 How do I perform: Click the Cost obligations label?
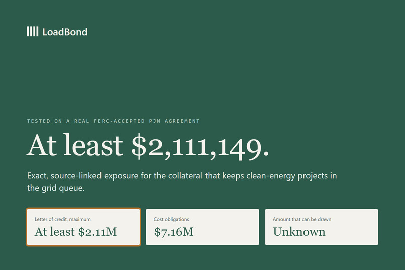coord(171,219)
